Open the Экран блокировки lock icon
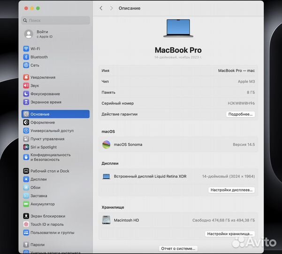Viewport: 282px width, 254px height. pyautogui.click(x=26, y=216)
